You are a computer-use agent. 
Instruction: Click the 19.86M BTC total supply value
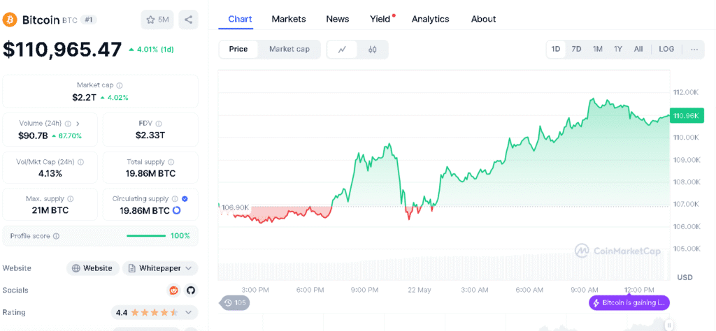click(x=151, y=173)
